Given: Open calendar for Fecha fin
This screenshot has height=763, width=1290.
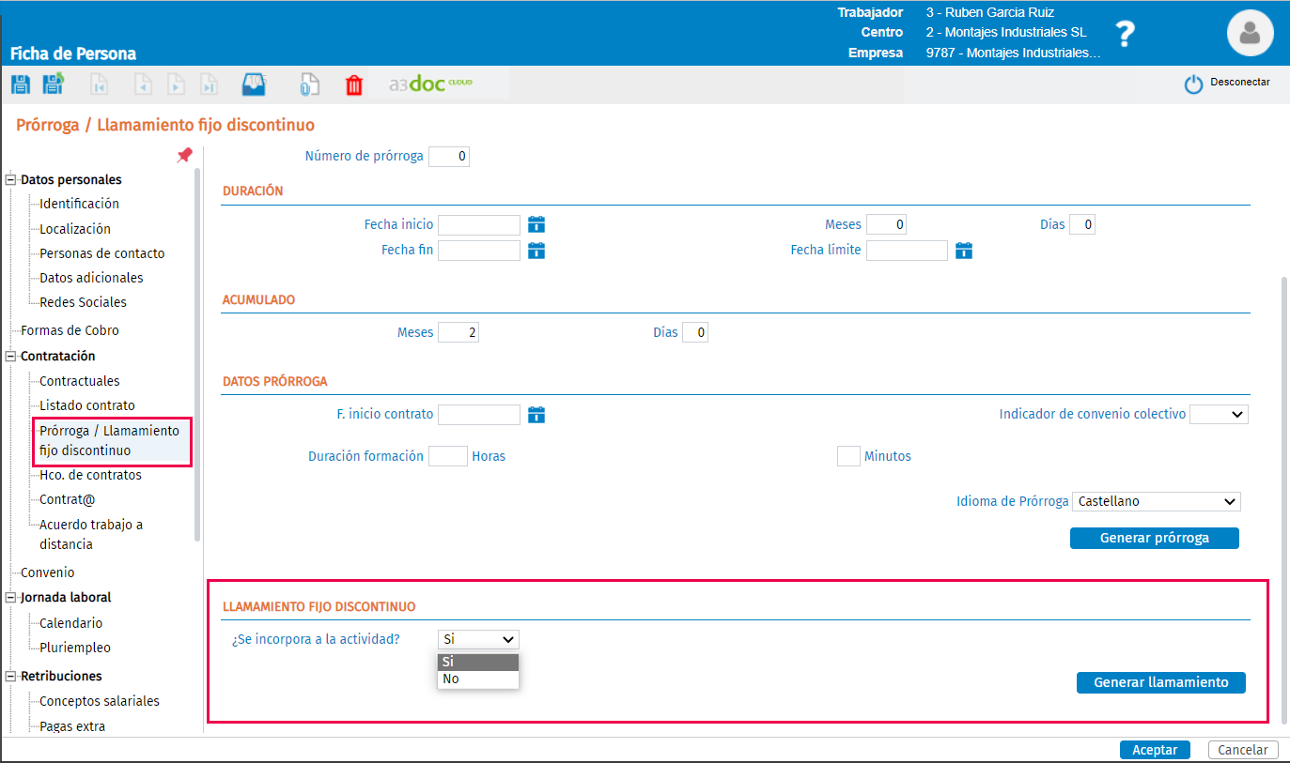Looking at the screenshot, I should (536, 251).
